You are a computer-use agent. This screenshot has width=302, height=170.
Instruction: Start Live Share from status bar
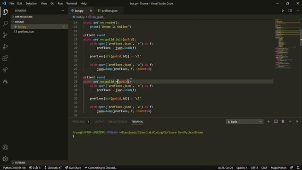coord(73,168)
